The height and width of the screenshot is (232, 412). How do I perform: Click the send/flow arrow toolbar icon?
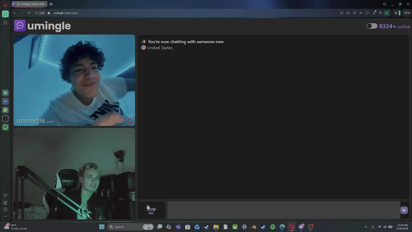click(x=361, y=13)
